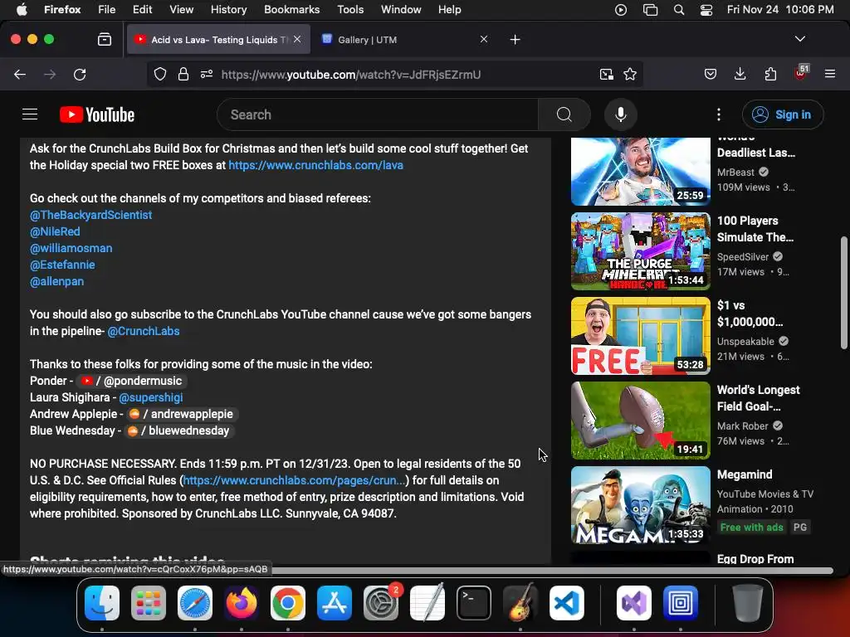
Task: Go forward with Firefox forward arrow
Action: tap(50, 74)
